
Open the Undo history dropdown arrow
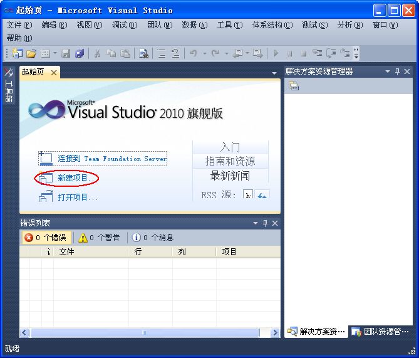[204, 53]
